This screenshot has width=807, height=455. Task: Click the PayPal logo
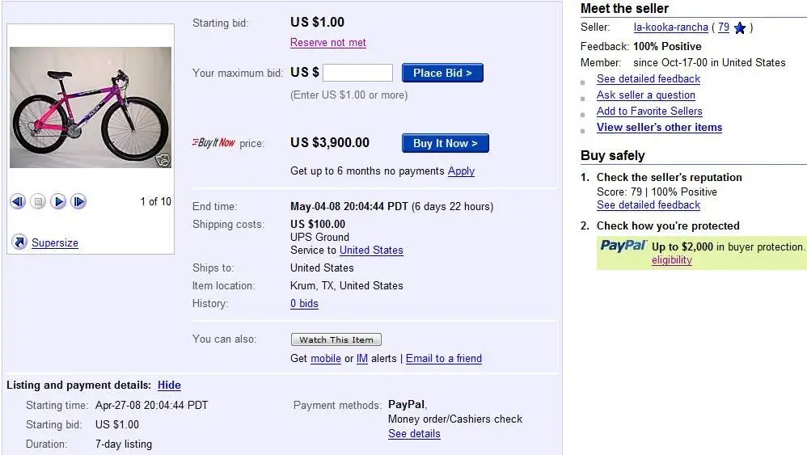(x=623, y=246)
